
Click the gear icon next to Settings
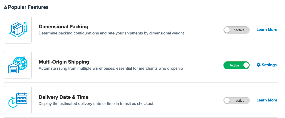click(x=258, y=65)
